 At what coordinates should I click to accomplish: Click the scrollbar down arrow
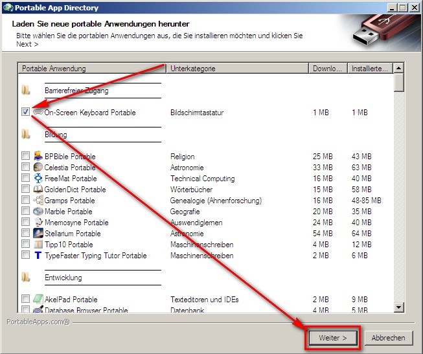(x=399, y=307)
